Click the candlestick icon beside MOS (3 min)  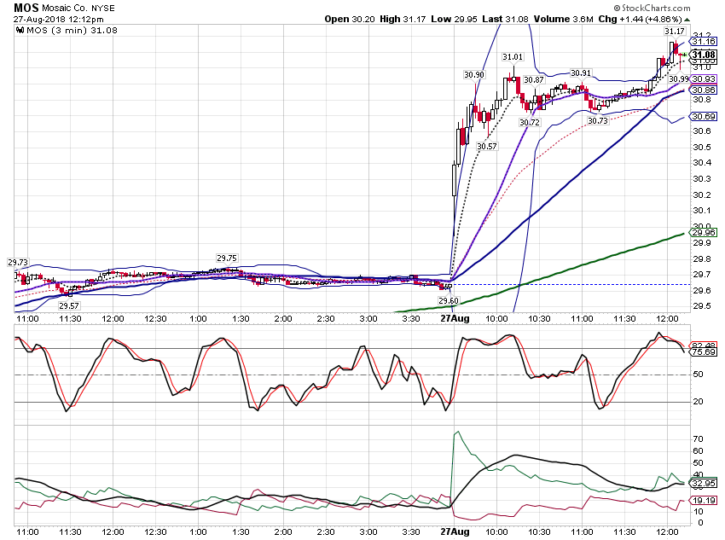point(20,31)
